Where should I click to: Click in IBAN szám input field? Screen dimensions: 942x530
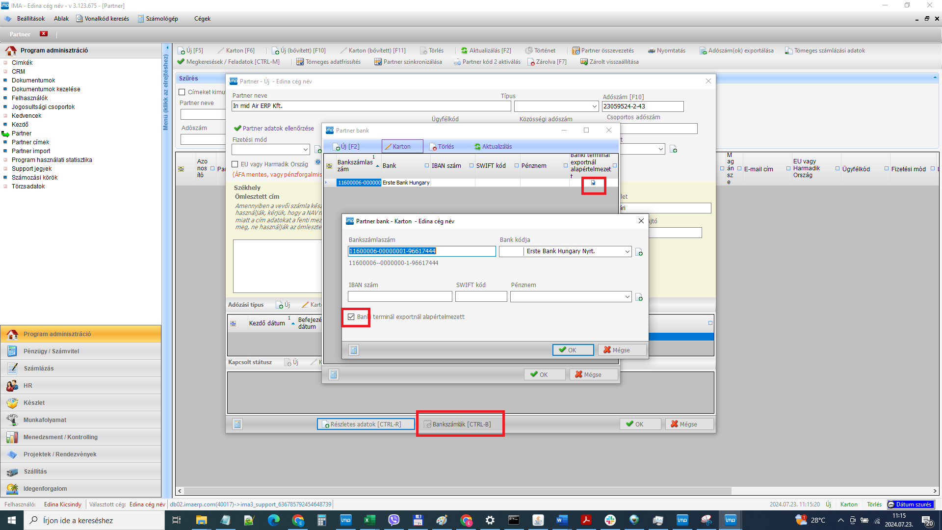pyautogui.click(x=400, y=296)
